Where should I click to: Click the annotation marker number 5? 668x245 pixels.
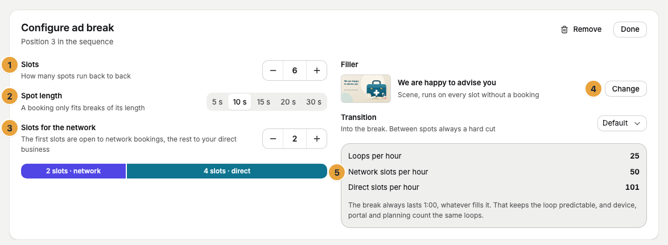click(x=337, y=173)
